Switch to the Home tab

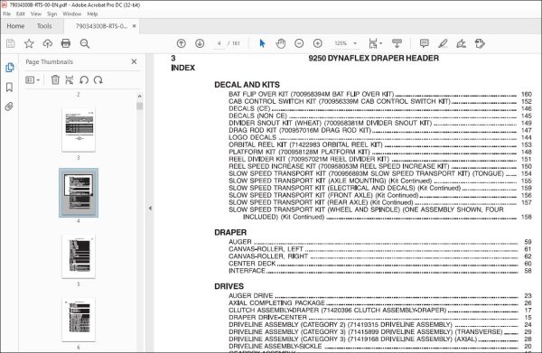(x=15, y=26)
